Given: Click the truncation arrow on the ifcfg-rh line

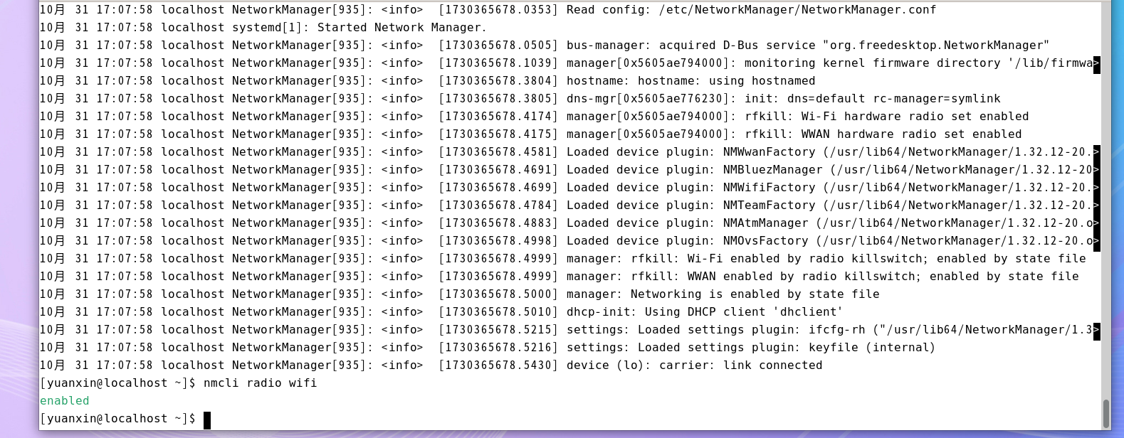Looking at the screenshot, I should (x=1096, y=330).
